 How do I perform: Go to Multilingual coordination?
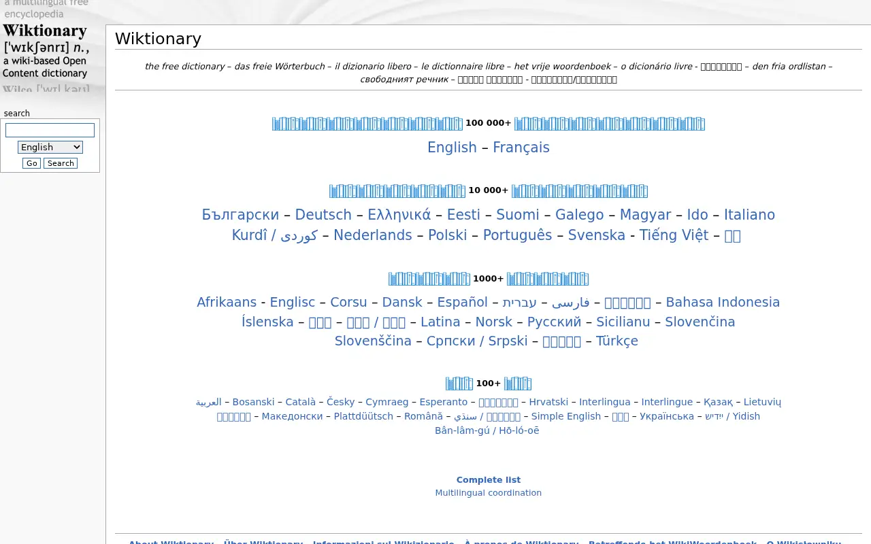coord(489,493)
